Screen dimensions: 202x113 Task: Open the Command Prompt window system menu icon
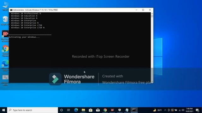(11, 10)
